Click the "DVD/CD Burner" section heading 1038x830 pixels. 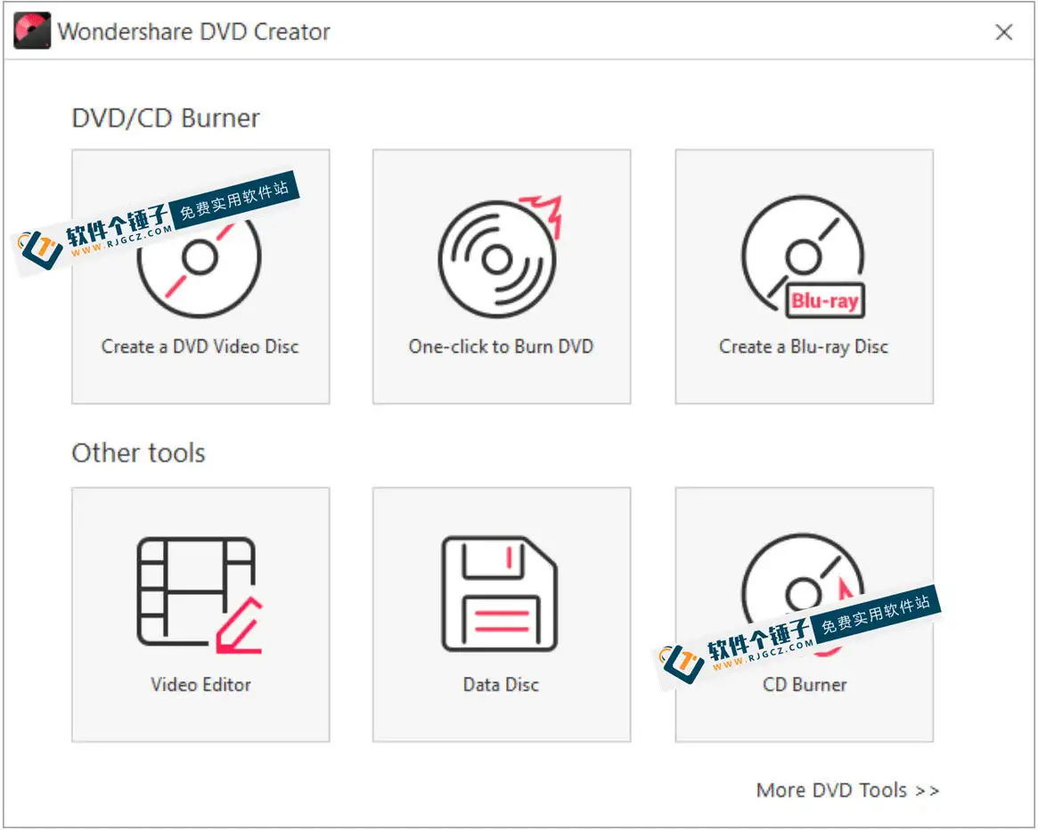click(x=166, y=118)
